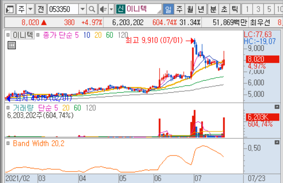Click the +4.97% change rate
The image size is (283, 183).
(92, 22)
